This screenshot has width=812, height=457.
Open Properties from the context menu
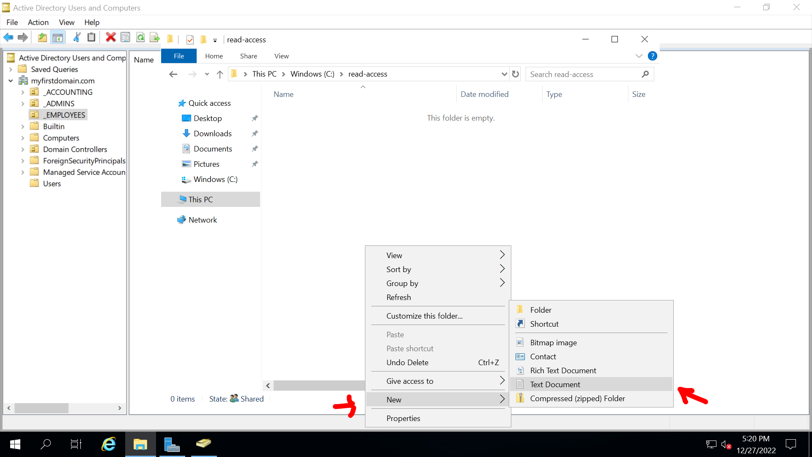click(x=403, y=418)
